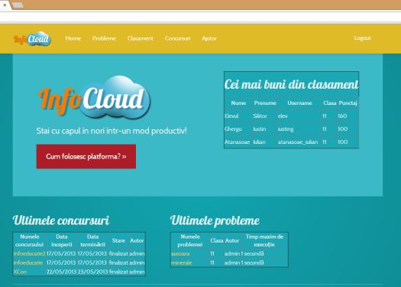Click the 'Numele problemei' column header
Screen dimensions: 401x287
[x=190, y=240]
